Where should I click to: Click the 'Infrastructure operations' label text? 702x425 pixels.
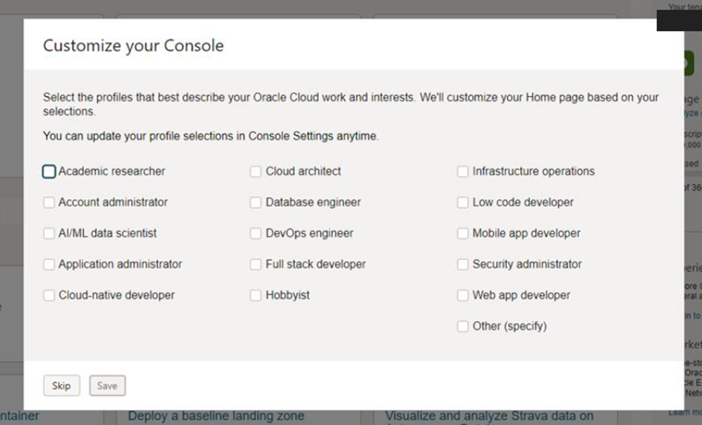point(534,171)
